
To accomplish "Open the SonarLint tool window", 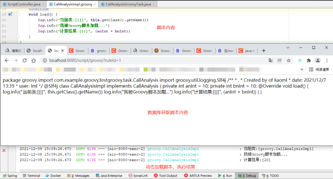I will [x=138, y=176].
